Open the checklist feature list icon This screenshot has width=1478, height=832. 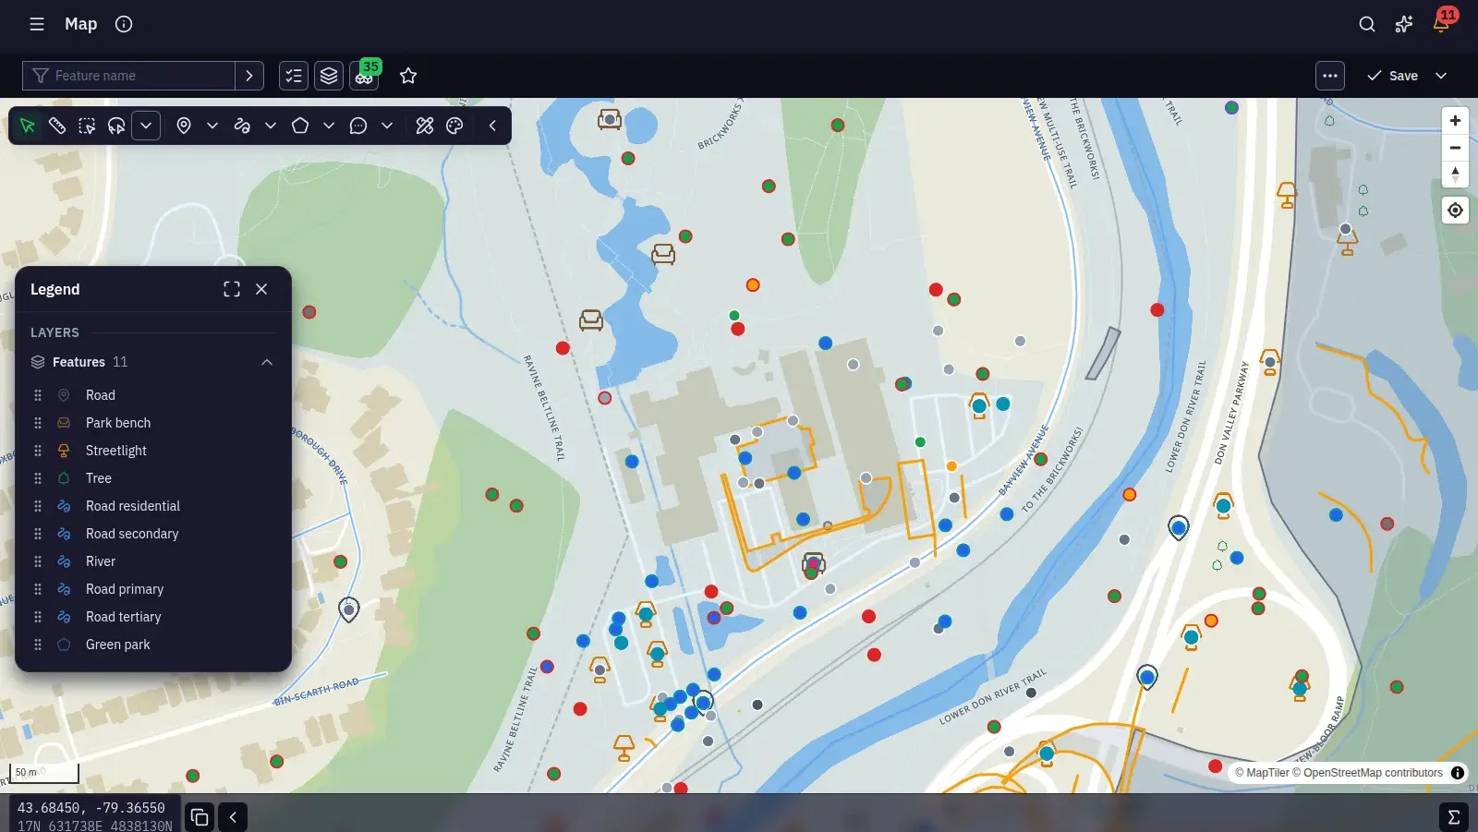click(x=294, y=76)
